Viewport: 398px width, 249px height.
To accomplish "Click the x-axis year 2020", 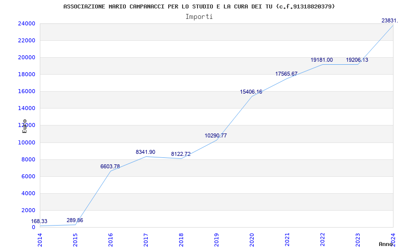I will click(252, 240).
